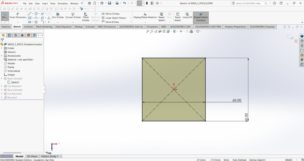Viewport: 304px width, 161px height.
Task: Select the Sketch Fillet tool
Action: pos(42,22)
